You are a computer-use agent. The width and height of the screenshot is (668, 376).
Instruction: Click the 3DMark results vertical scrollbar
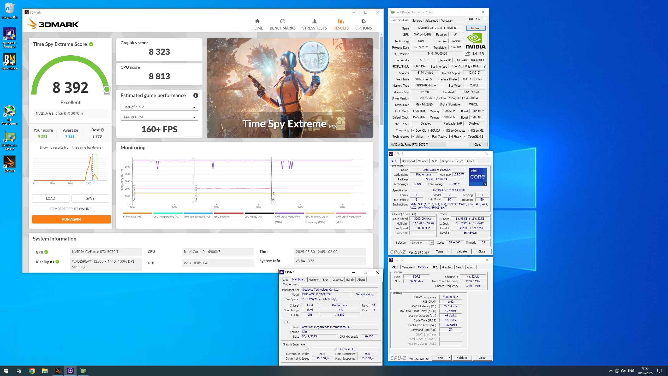[x=381, y=81]
